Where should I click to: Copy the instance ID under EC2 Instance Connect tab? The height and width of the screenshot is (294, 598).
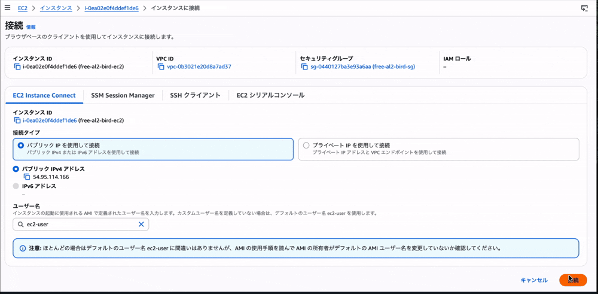point(17,121)
